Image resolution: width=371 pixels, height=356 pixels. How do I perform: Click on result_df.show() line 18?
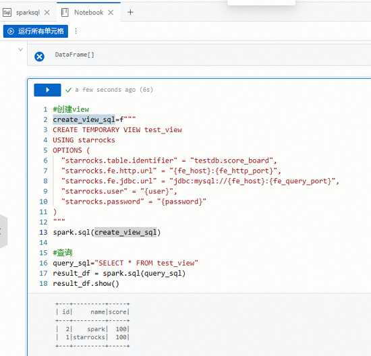(x=86, y=283)
